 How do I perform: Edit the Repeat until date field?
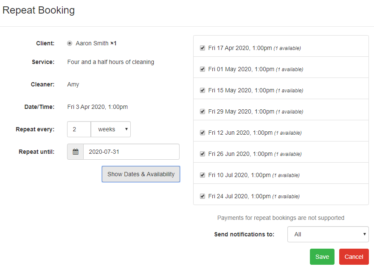[x=131, y=152]
